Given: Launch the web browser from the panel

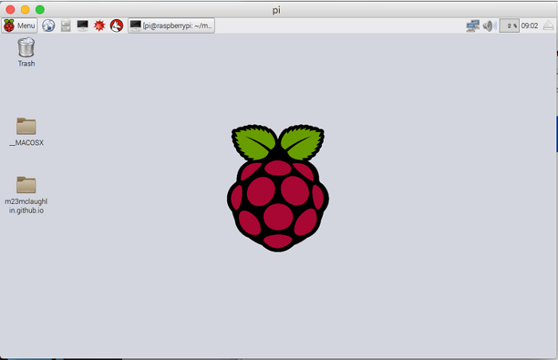Looking at the screenshot, I should coord(49,25).
